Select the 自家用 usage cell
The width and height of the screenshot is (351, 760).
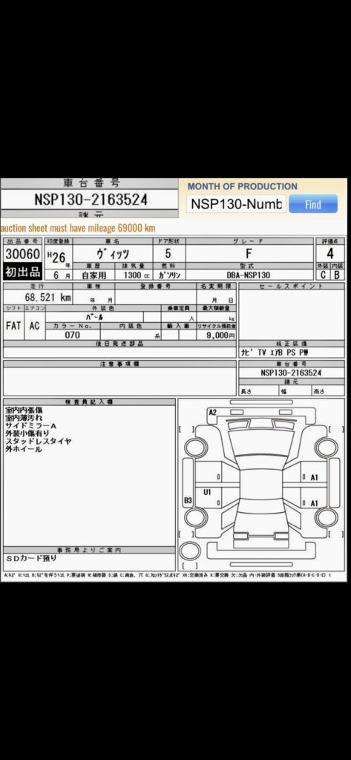coord(94,275)
